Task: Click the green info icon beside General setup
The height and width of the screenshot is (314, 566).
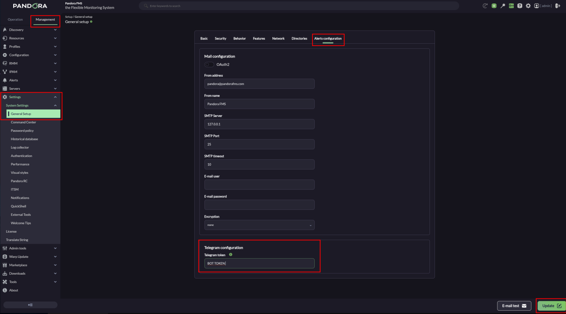Action: click(91, 22)
